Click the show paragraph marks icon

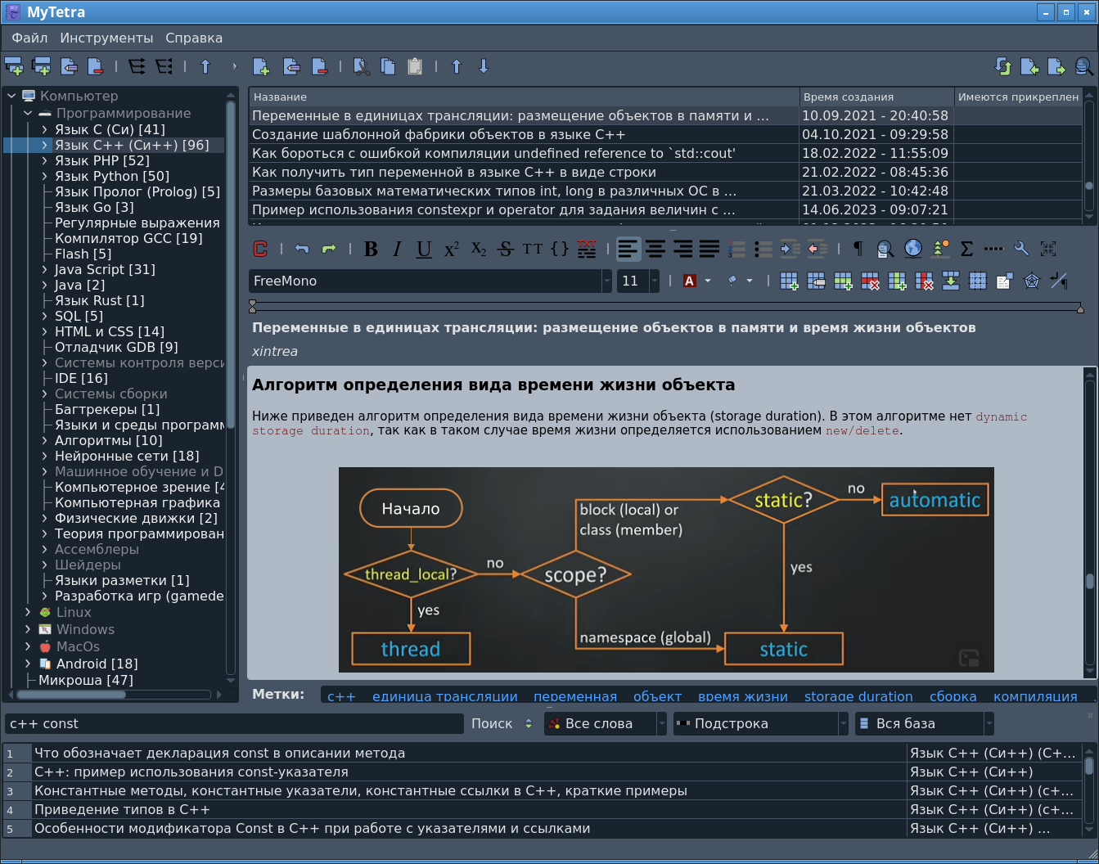point(858,249)
